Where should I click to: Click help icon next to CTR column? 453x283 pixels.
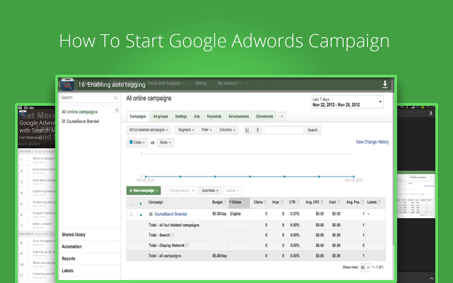(298, 202)
